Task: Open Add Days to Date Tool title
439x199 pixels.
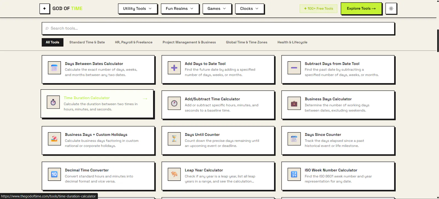Action: tap(205, 64)
